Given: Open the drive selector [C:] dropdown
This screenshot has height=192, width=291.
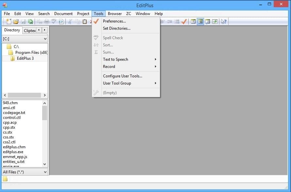Looking at the screenshot, I should click(x=25, y=39).
